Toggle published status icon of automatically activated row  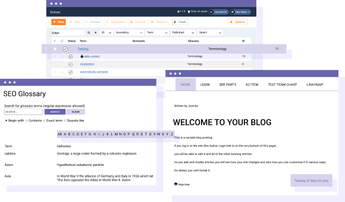71,72
